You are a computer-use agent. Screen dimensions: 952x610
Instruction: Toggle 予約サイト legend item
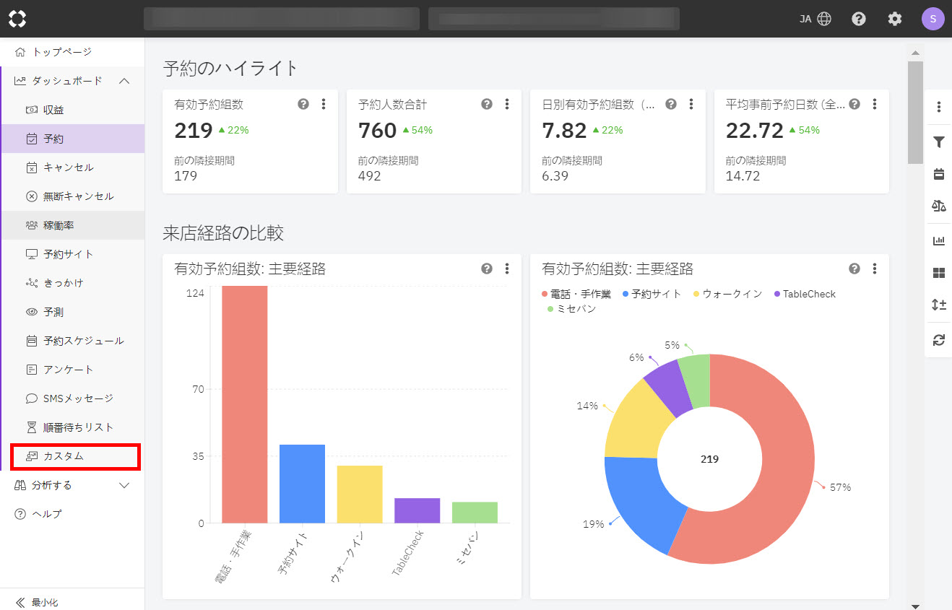(x=652, y=294)
